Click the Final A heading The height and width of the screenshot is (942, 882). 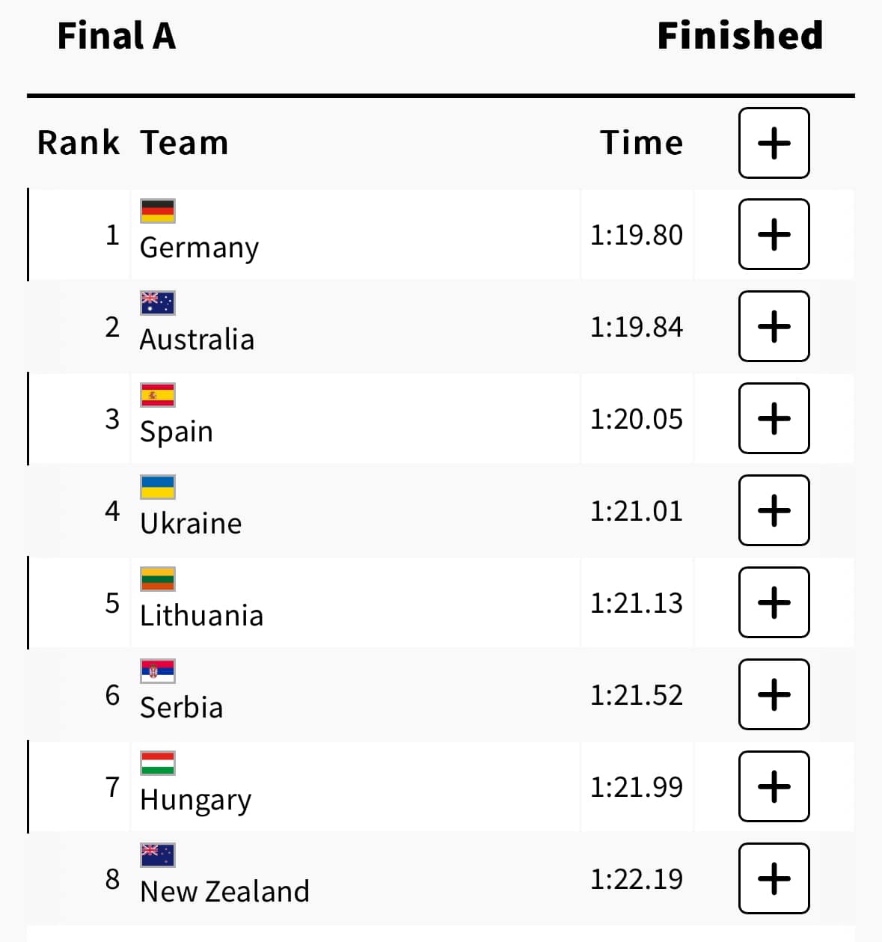click(117, 36)
